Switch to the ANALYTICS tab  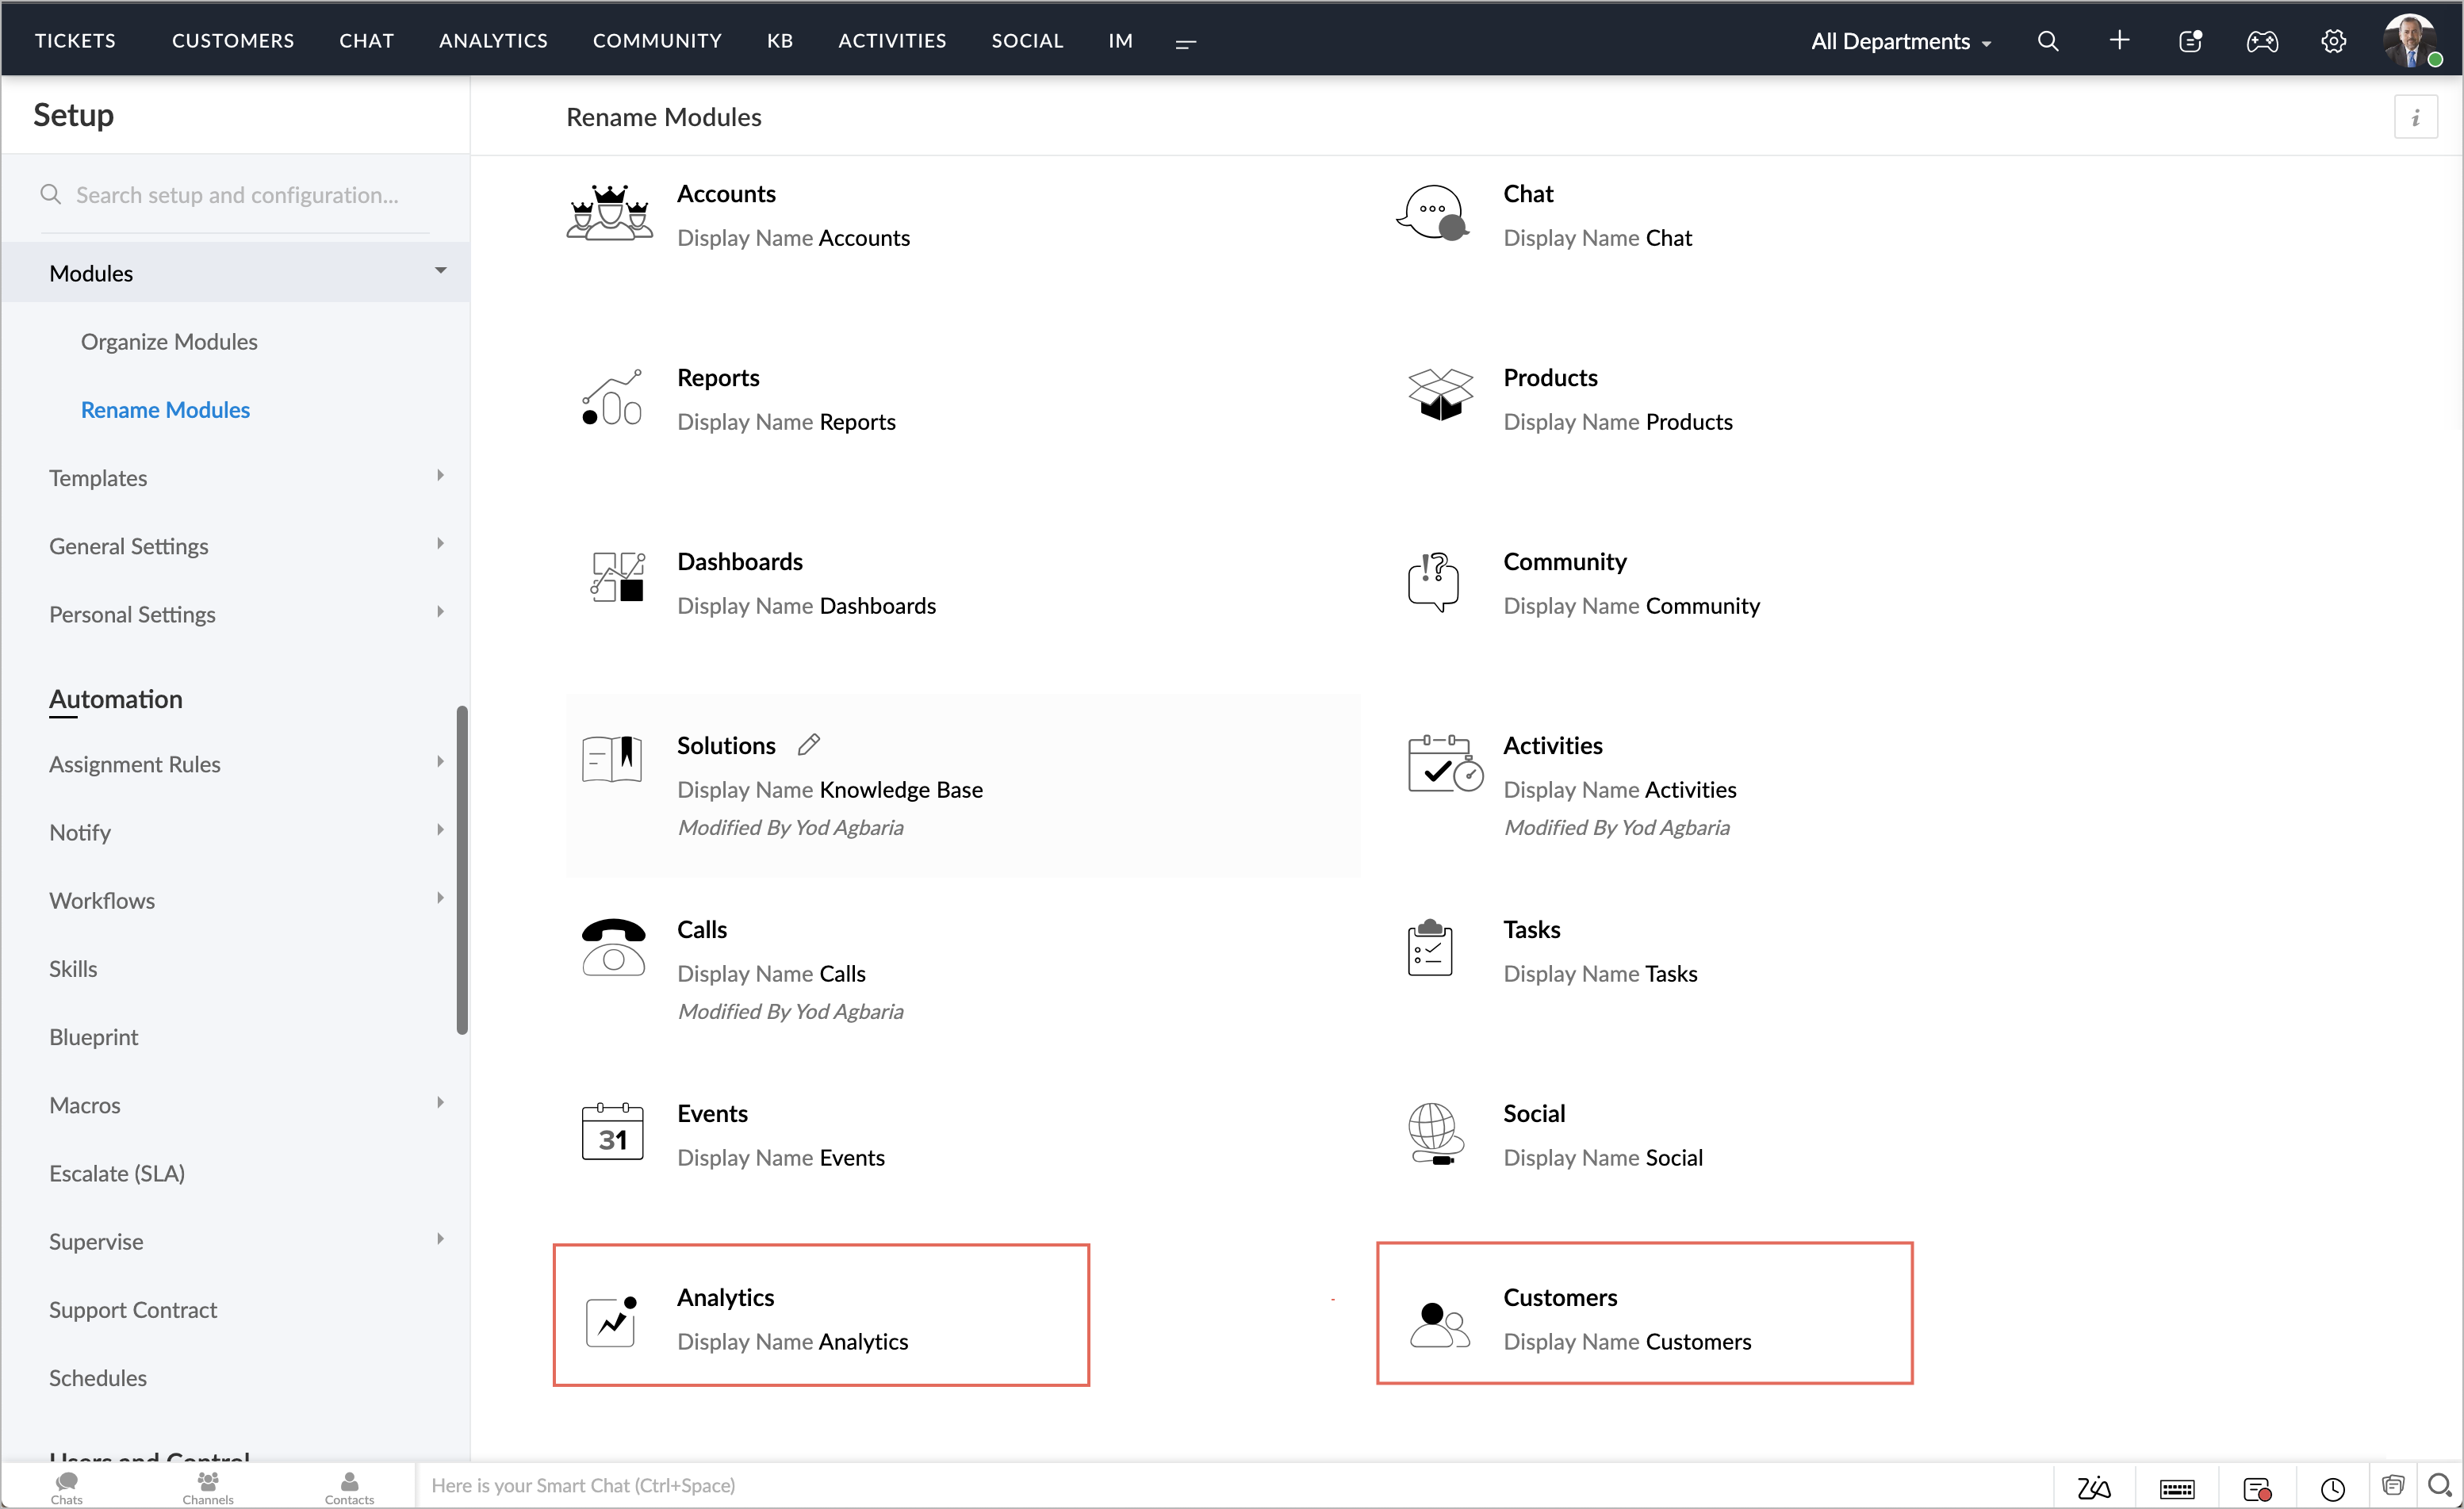(493, 41)
